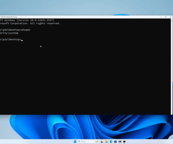The width and height of the screenshot is (173, 144).
Task: Open the Windows Start menu
Action: coord(75,141)
